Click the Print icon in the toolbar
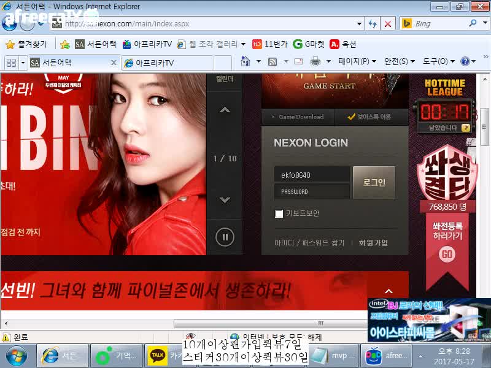The image size is (491, 368). [x=315, y=61]
